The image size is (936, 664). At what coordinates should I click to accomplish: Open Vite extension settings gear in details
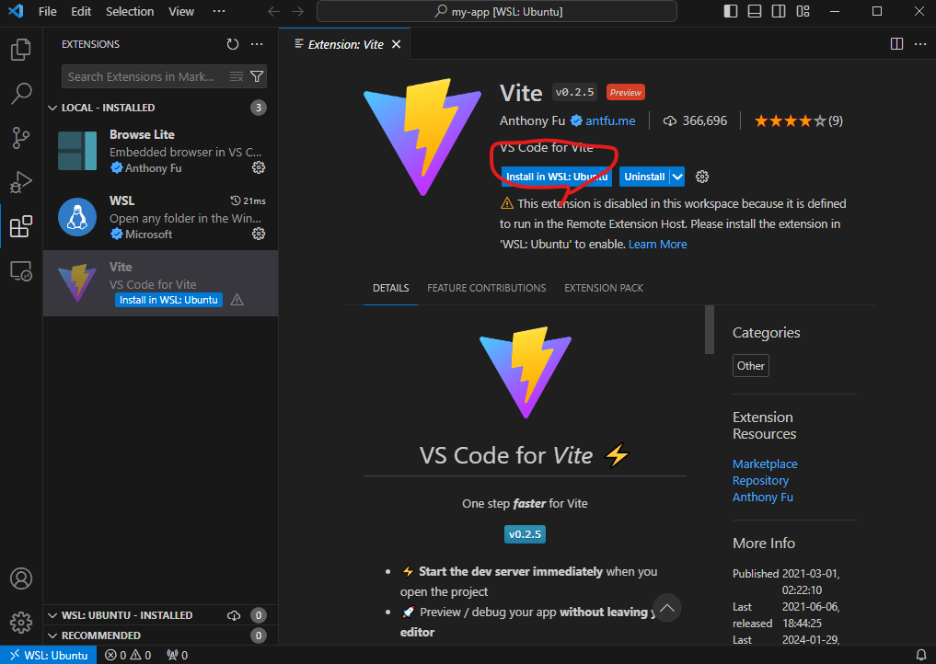pos(702,177)
